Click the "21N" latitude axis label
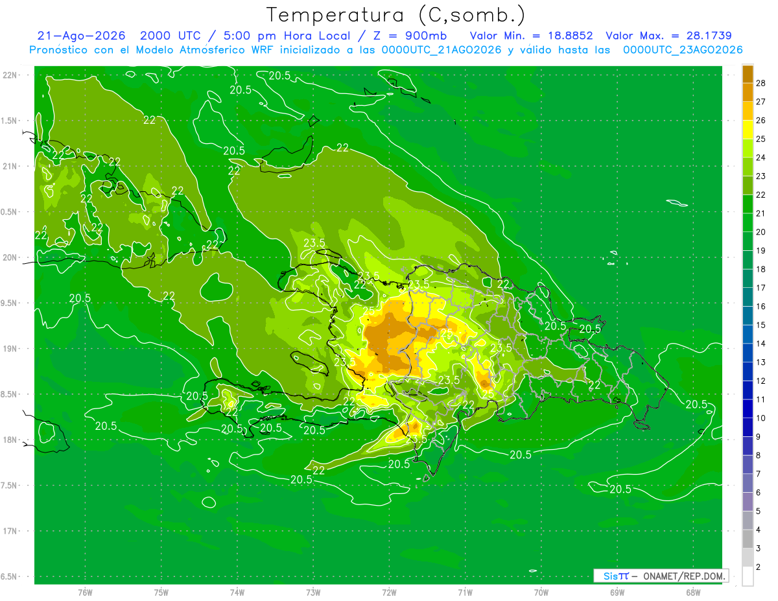This screenshot has width=778, height=601. click(11, 167)
